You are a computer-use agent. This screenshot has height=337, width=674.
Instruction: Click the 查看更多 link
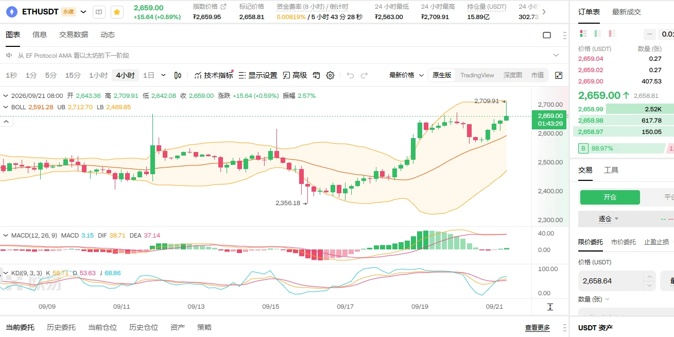pyautogui.click(x=538, y=328)
